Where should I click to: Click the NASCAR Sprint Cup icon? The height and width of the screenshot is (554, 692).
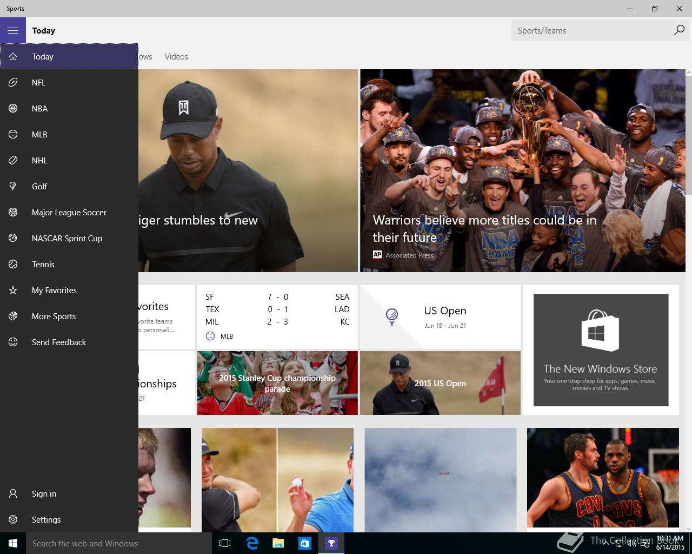pyautogui.click(x=13, y=238)
